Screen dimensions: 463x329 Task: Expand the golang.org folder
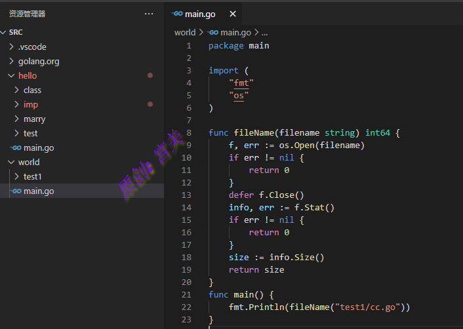[x=11, y=62]
